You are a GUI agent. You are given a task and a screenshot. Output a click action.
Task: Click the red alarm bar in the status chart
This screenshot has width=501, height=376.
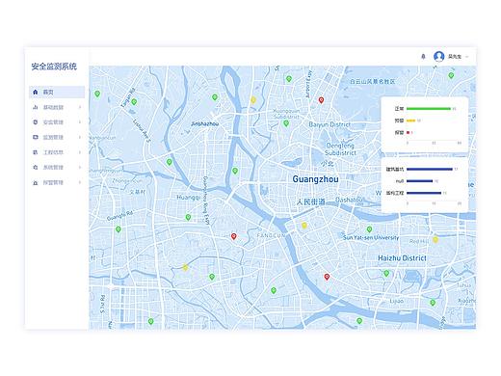coord(408,132)
